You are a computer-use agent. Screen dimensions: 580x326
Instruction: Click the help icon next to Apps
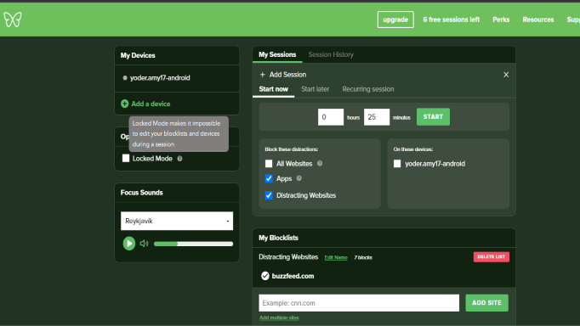point(299,178)
